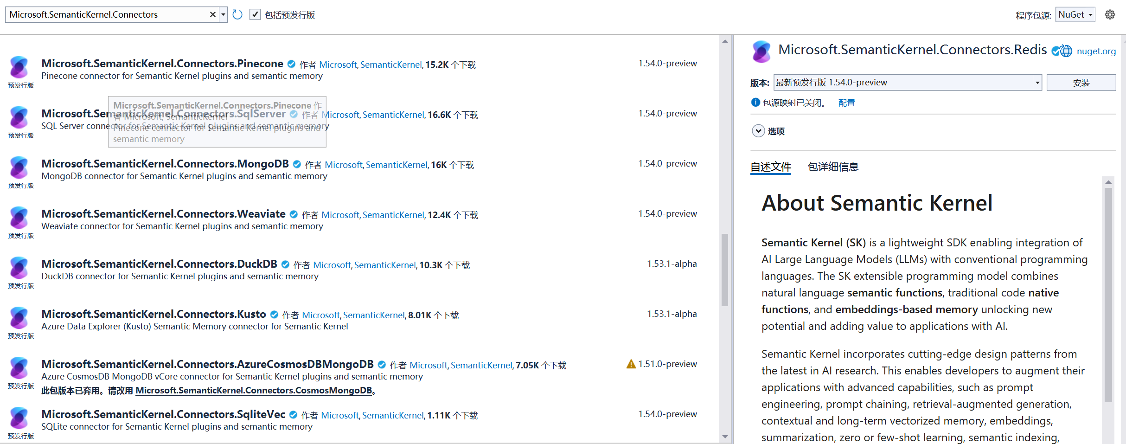Focus the package search input field
The width and height of the screenshot is (1126, 444).
click(x=108, y=15)
